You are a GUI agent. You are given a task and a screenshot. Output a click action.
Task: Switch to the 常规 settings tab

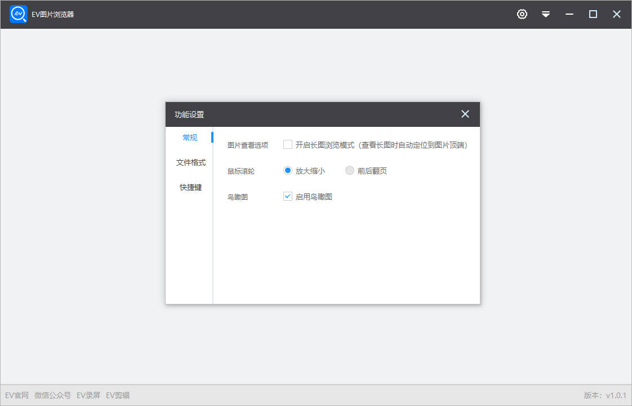click(190, 138)
